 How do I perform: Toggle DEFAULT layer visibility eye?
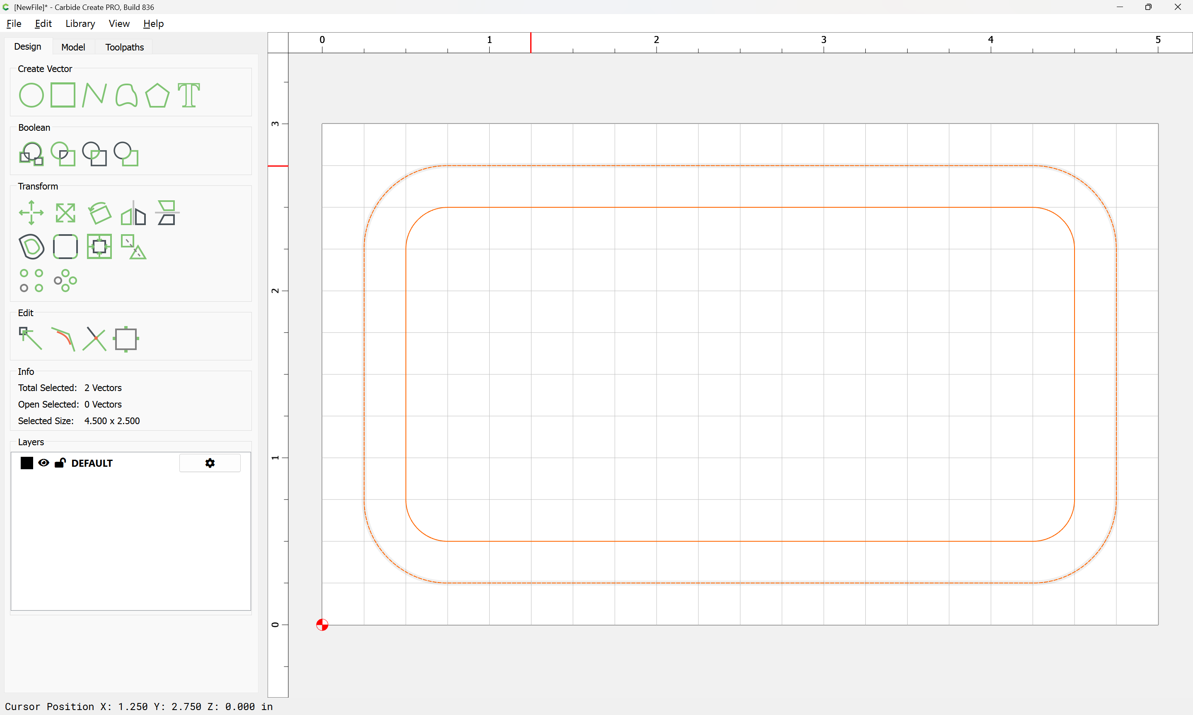43,463
